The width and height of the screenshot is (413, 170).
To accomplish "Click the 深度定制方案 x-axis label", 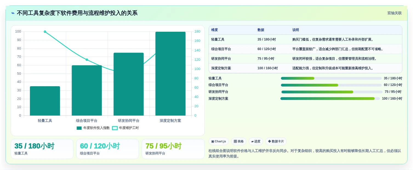I will click(x=170, y=120).
